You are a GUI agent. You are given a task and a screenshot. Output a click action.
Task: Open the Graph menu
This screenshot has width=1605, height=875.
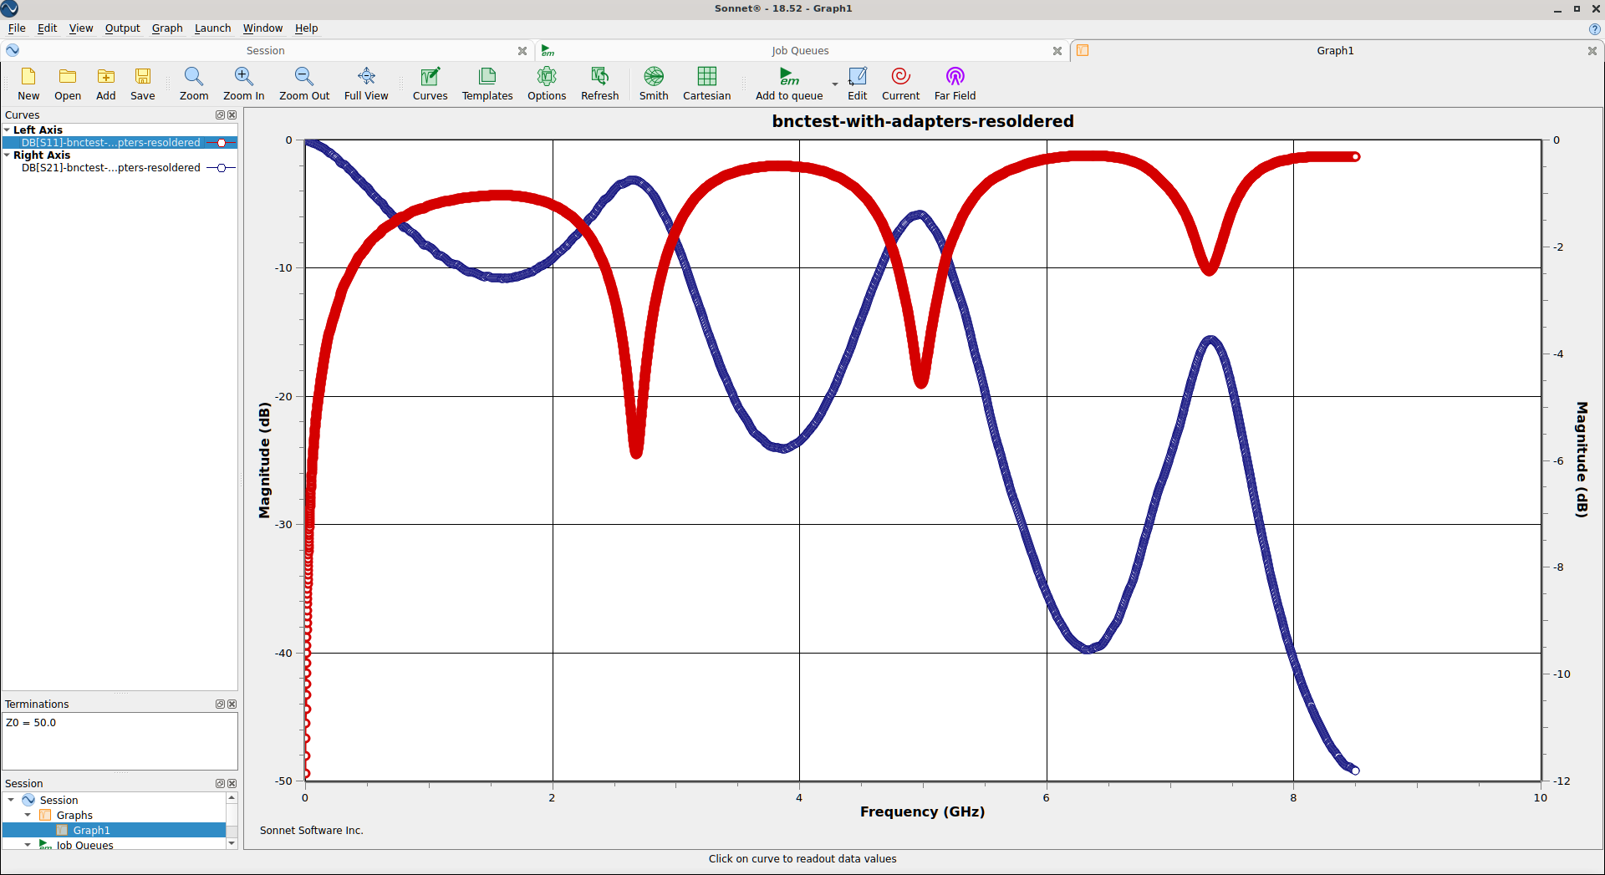point(166,28)
